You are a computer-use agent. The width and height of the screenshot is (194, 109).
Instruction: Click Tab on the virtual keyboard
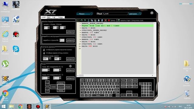point(82,87)
